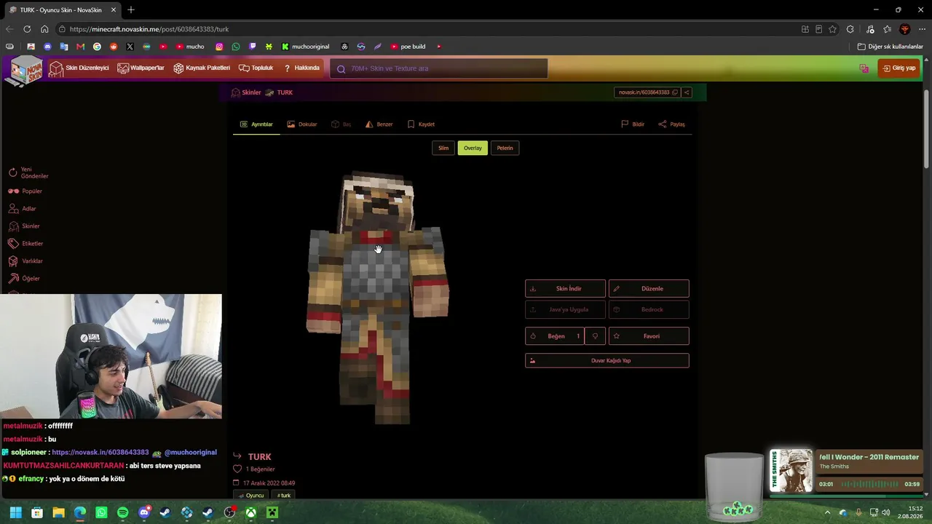Copy the novask.in short link

pyautogui.click(x=647, y=92)
